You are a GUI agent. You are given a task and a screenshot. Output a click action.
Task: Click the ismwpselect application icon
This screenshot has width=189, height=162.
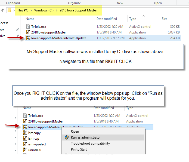pyautogui.click(x=25, y=144)
